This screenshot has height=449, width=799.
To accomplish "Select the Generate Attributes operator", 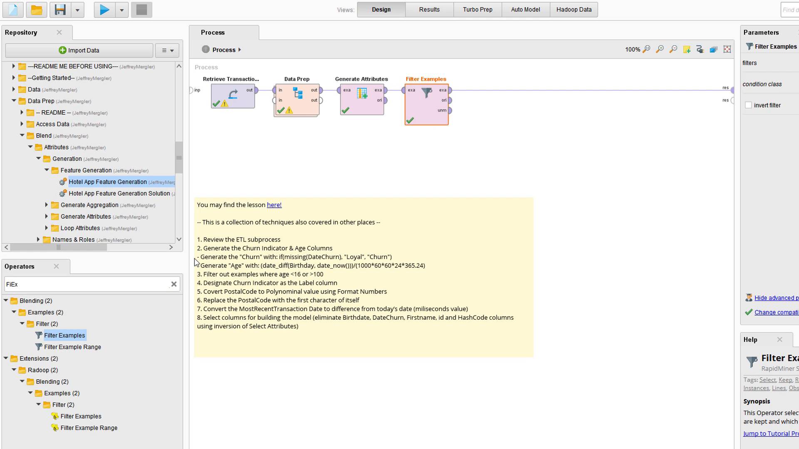I will pyautogui.click(x=362, y=100).
